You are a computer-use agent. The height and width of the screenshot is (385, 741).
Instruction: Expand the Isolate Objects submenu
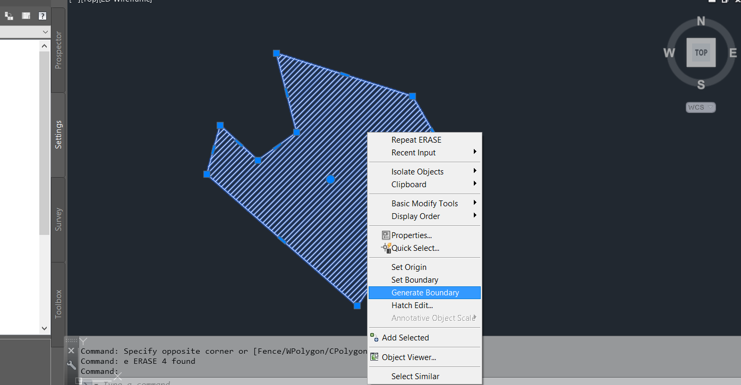point(418,171)
